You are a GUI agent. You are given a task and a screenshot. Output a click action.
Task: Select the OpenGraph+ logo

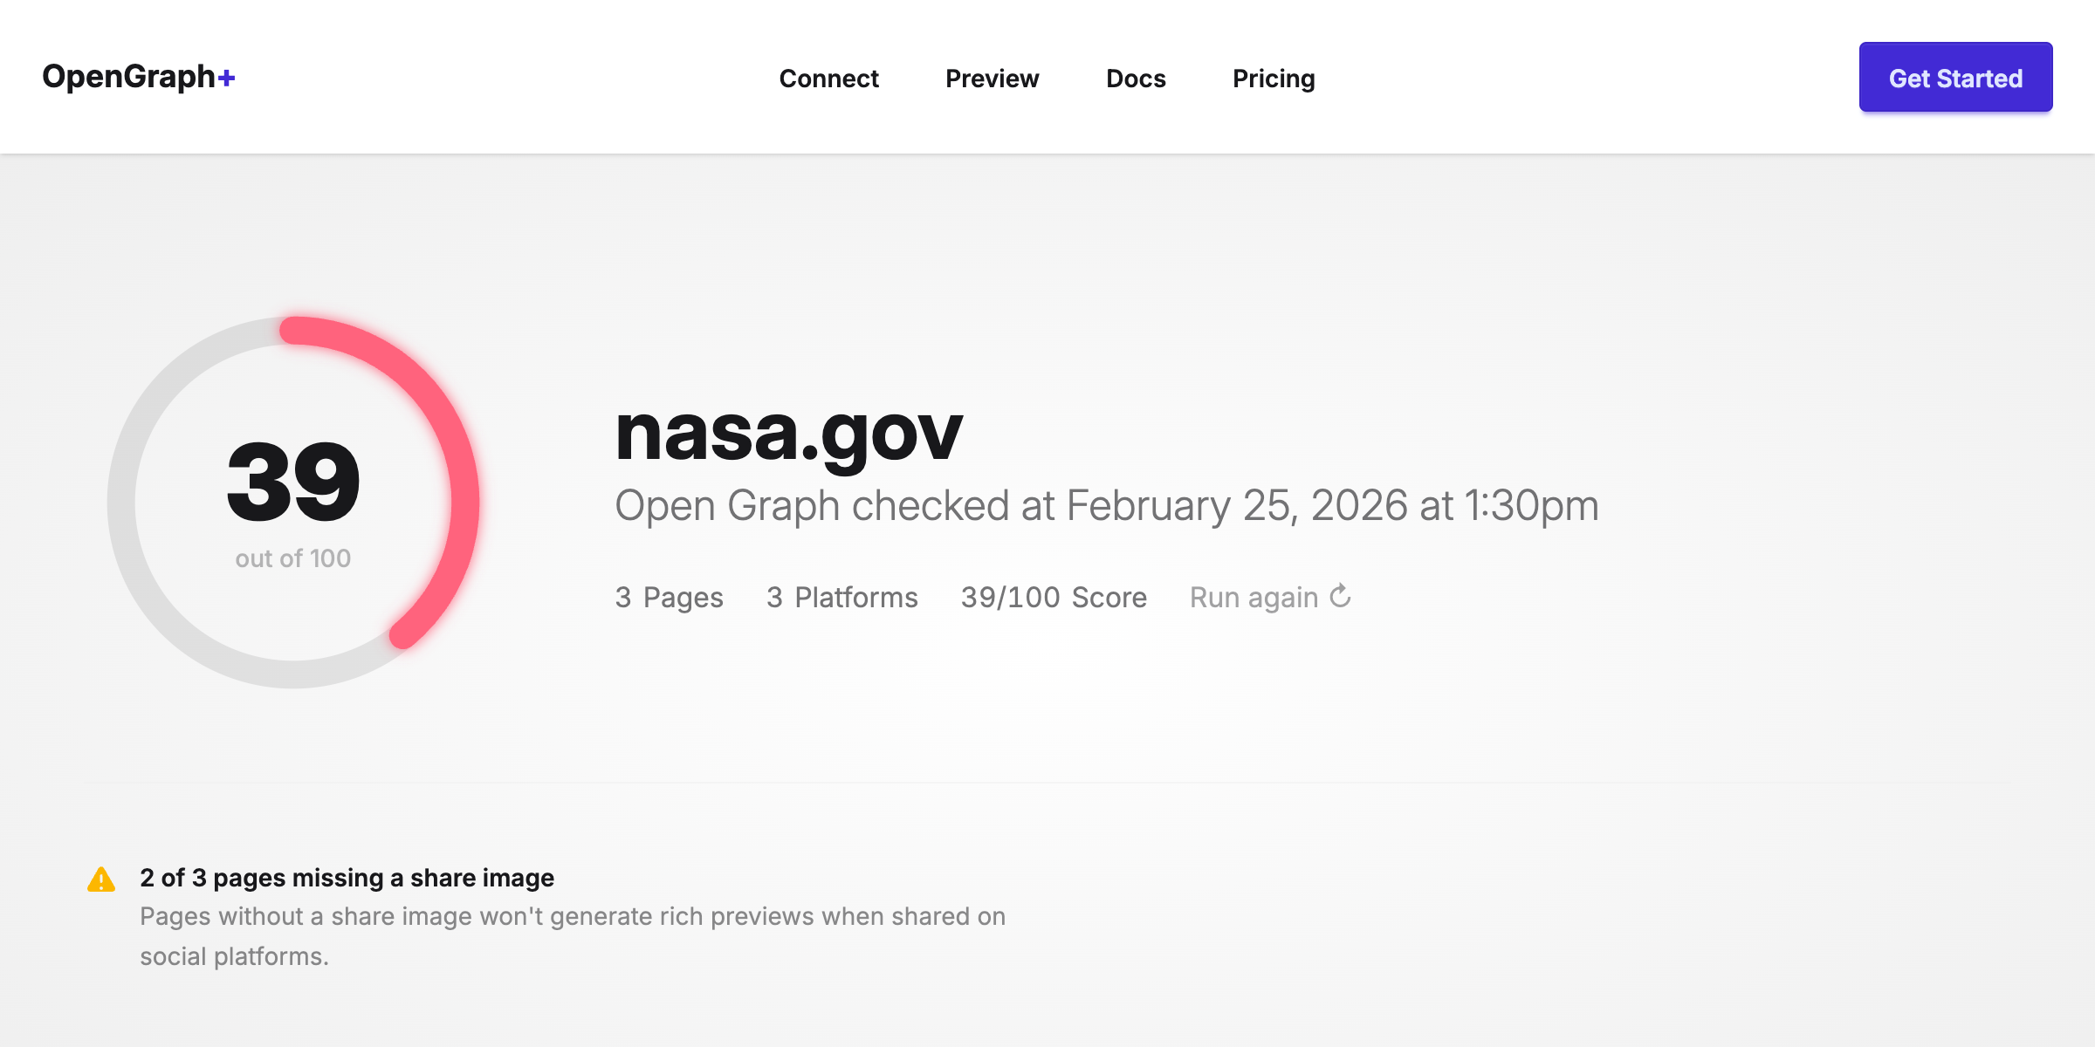139,78
